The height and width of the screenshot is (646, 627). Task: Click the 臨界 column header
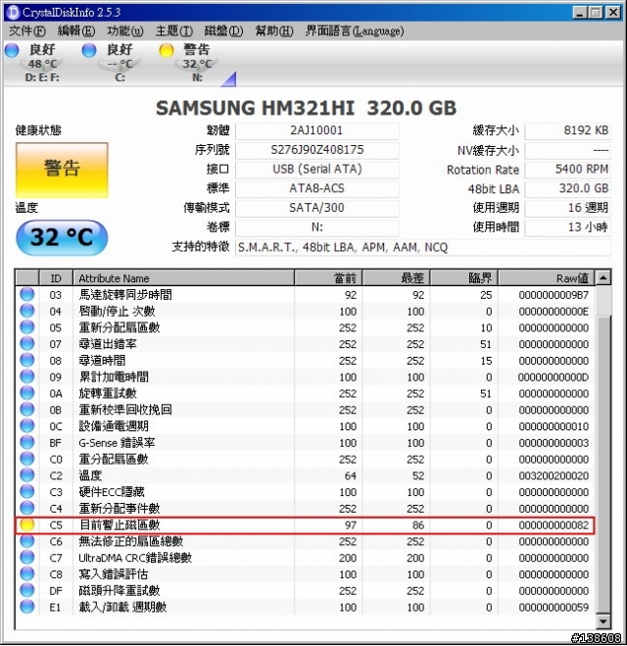pyautogui.click(x=464, y=278)
